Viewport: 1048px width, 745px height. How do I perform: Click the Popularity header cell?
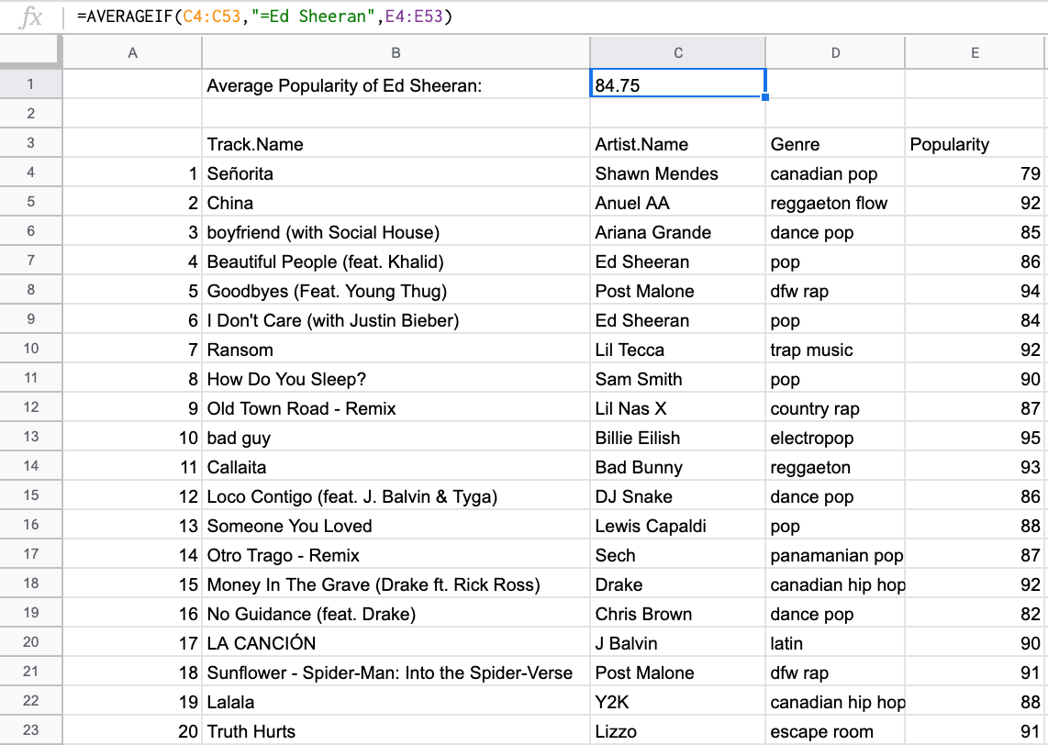[x=975, y=143]
